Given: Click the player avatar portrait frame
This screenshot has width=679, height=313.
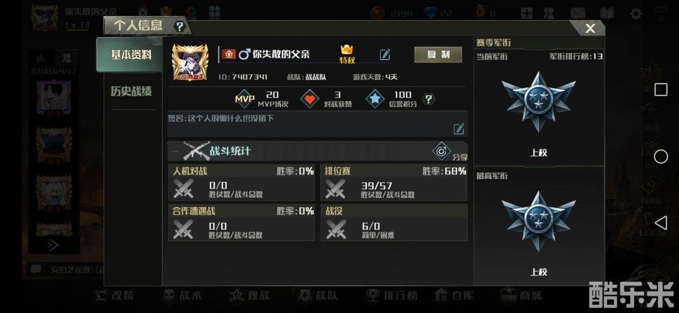Looking at the screenshot, I should click(x=190, y=62).
